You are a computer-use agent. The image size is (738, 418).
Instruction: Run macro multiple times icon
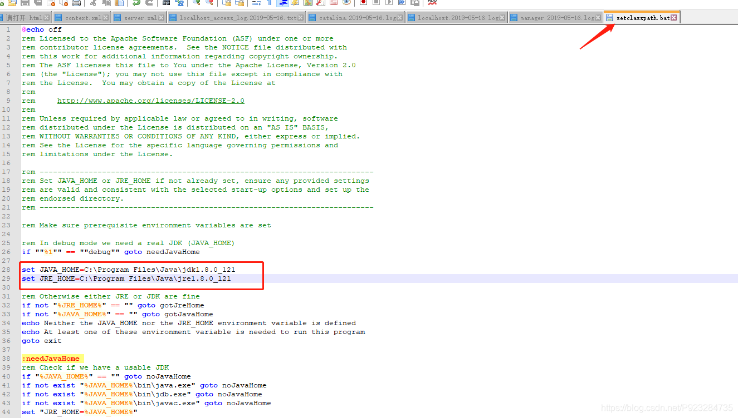pos(402,3)
